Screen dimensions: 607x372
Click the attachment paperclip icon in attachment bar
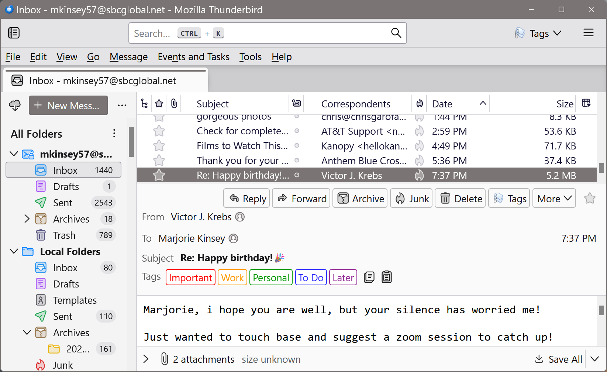click(x=165, y=359)
